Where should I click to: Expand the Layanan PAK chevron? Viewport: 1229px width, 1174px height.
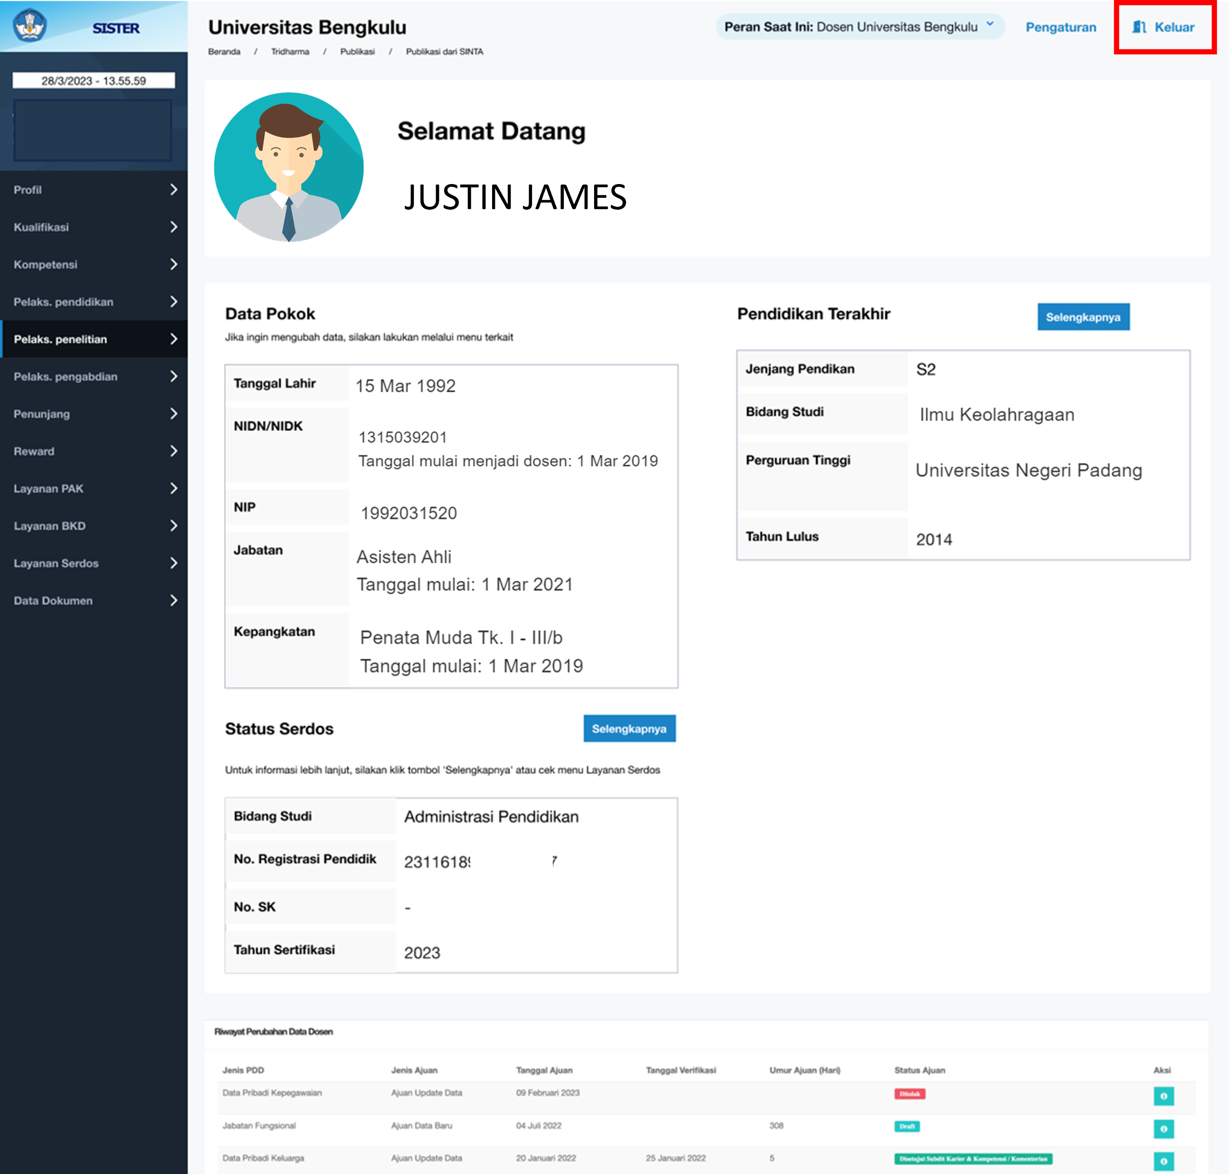(173, 488)
